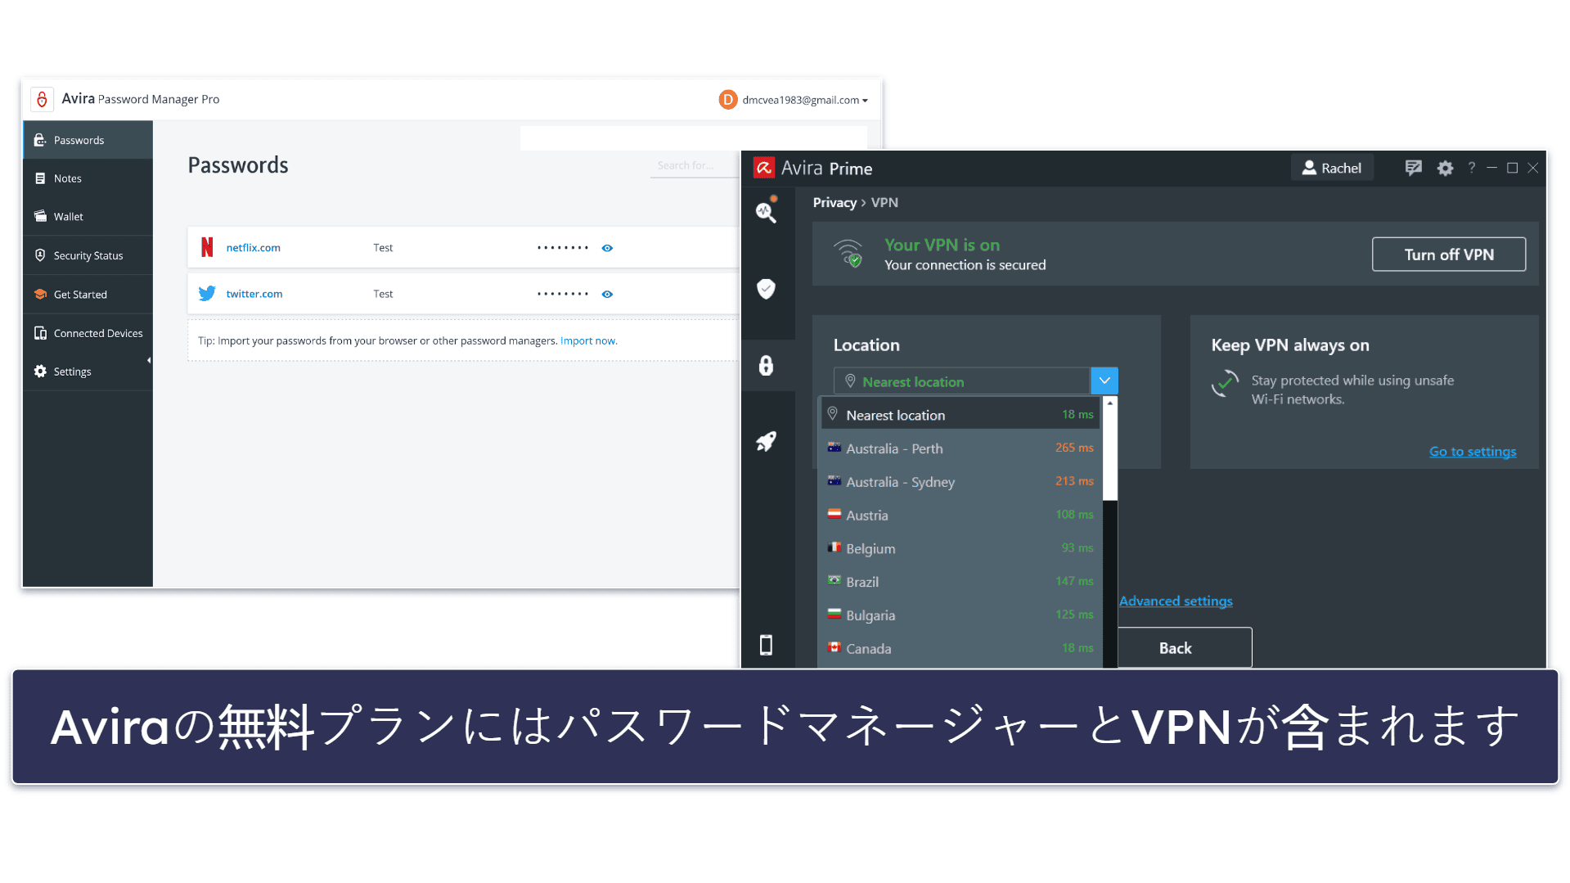
Task: Reveal the twitter.com password with eye icon
Action: coord(607,294)
